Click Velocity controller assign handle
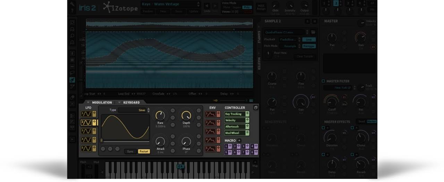The width and height of the screenshot is (444, 182). [247, 120]
